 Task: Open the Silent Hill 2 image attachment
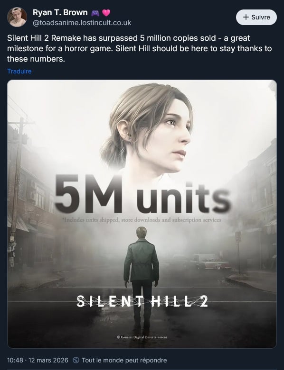(x=142, y=214)
